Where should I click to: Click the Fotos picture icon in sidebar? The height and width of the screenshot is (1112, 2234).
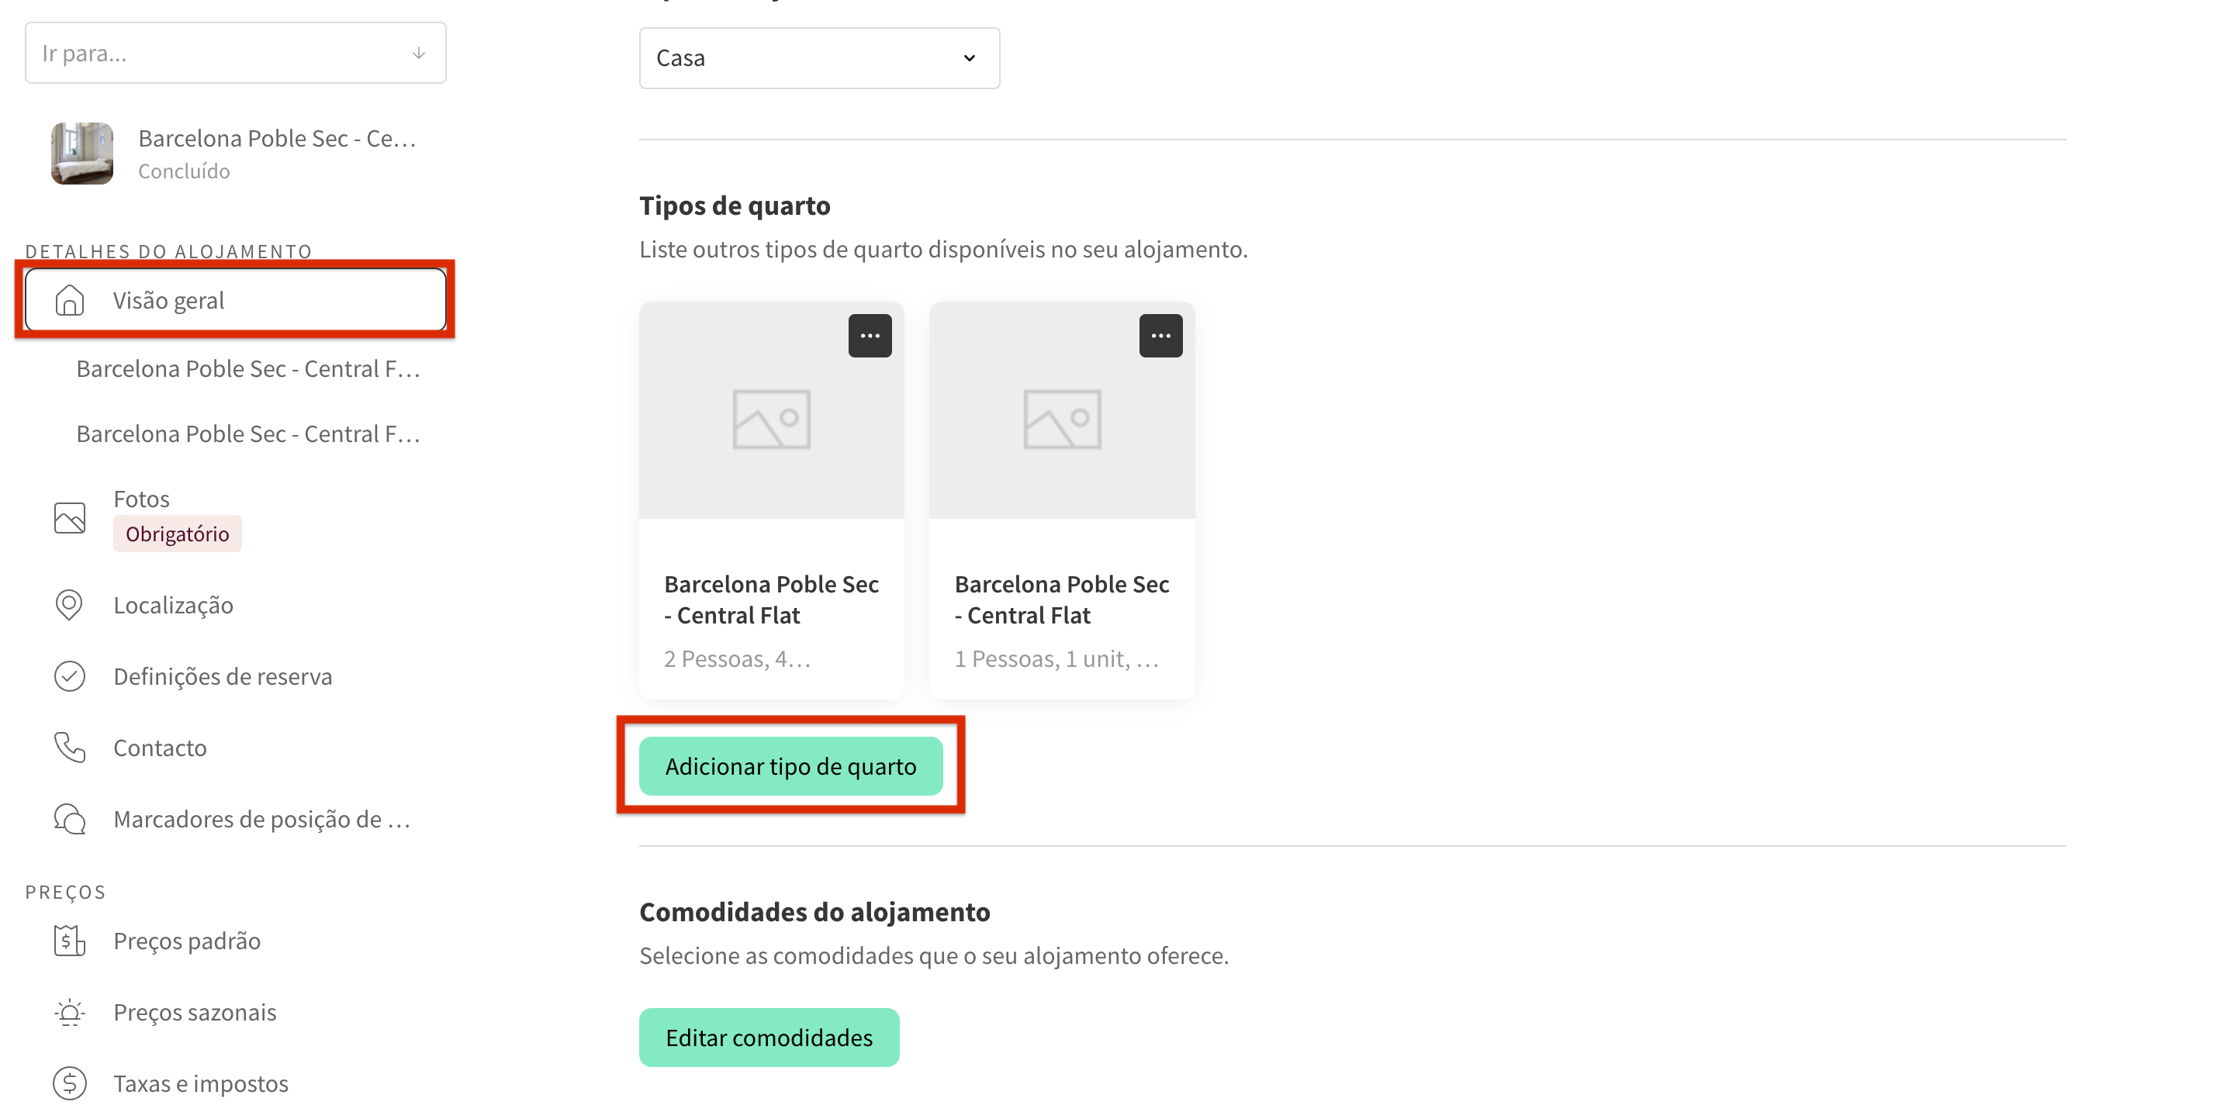point(69,517)
